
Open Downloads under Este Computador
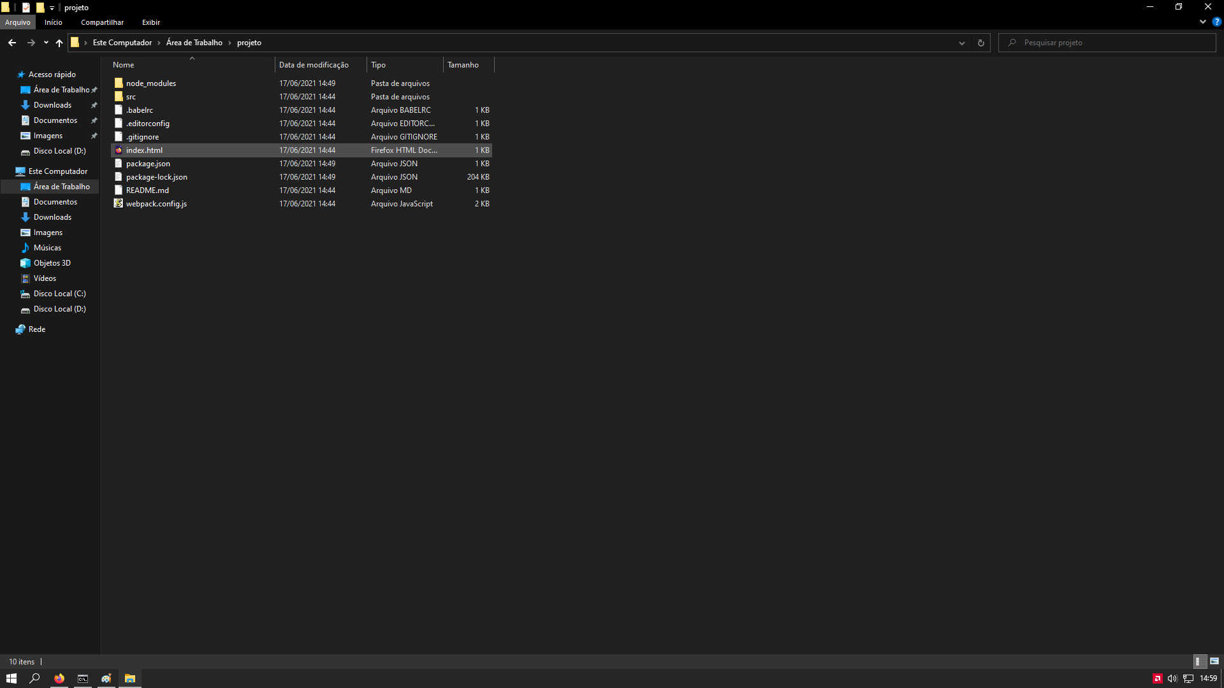click(x=52, y=217)
